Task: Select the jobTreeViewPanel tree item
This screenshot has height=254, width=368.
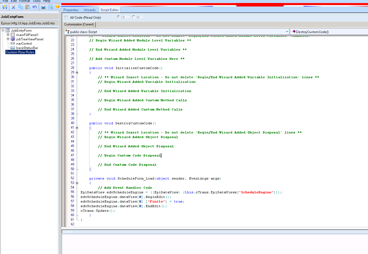Action: (30, 39)
